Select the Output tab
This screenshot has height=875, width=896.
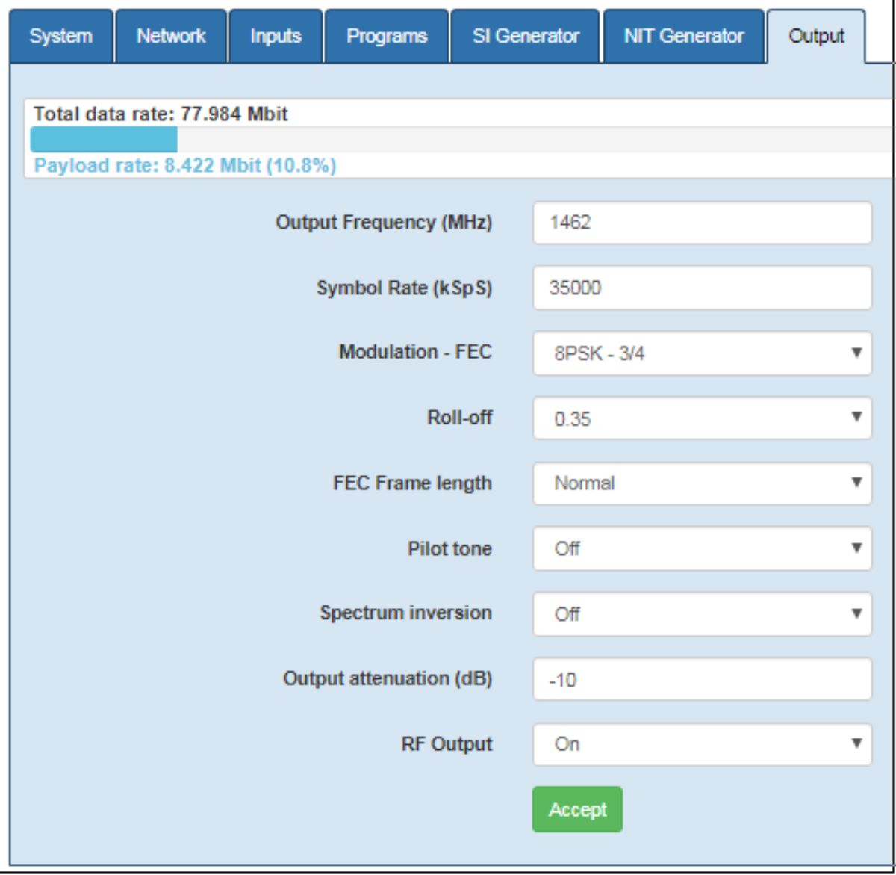pyautogui.click(x=816, y=36)
